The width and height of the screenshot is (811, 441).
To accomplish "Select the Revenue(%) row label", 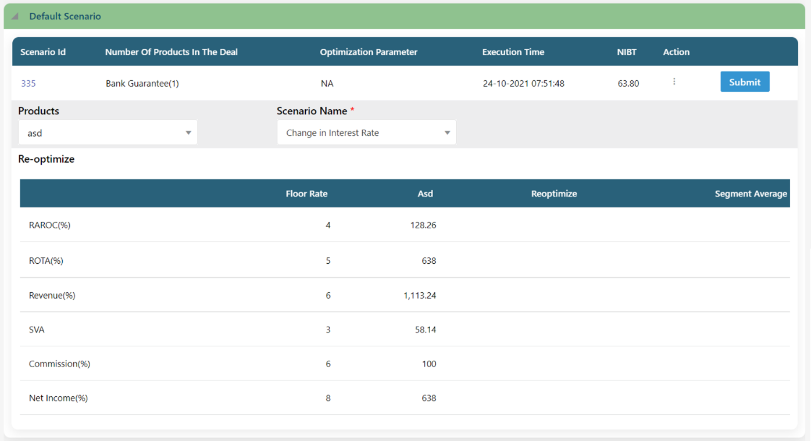I will [x=52, y=295].
